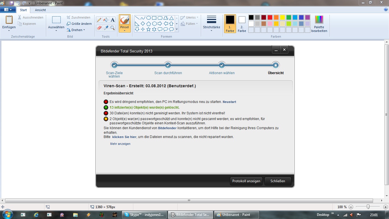Select the Color picker eyedropper tool

[106, 28]
